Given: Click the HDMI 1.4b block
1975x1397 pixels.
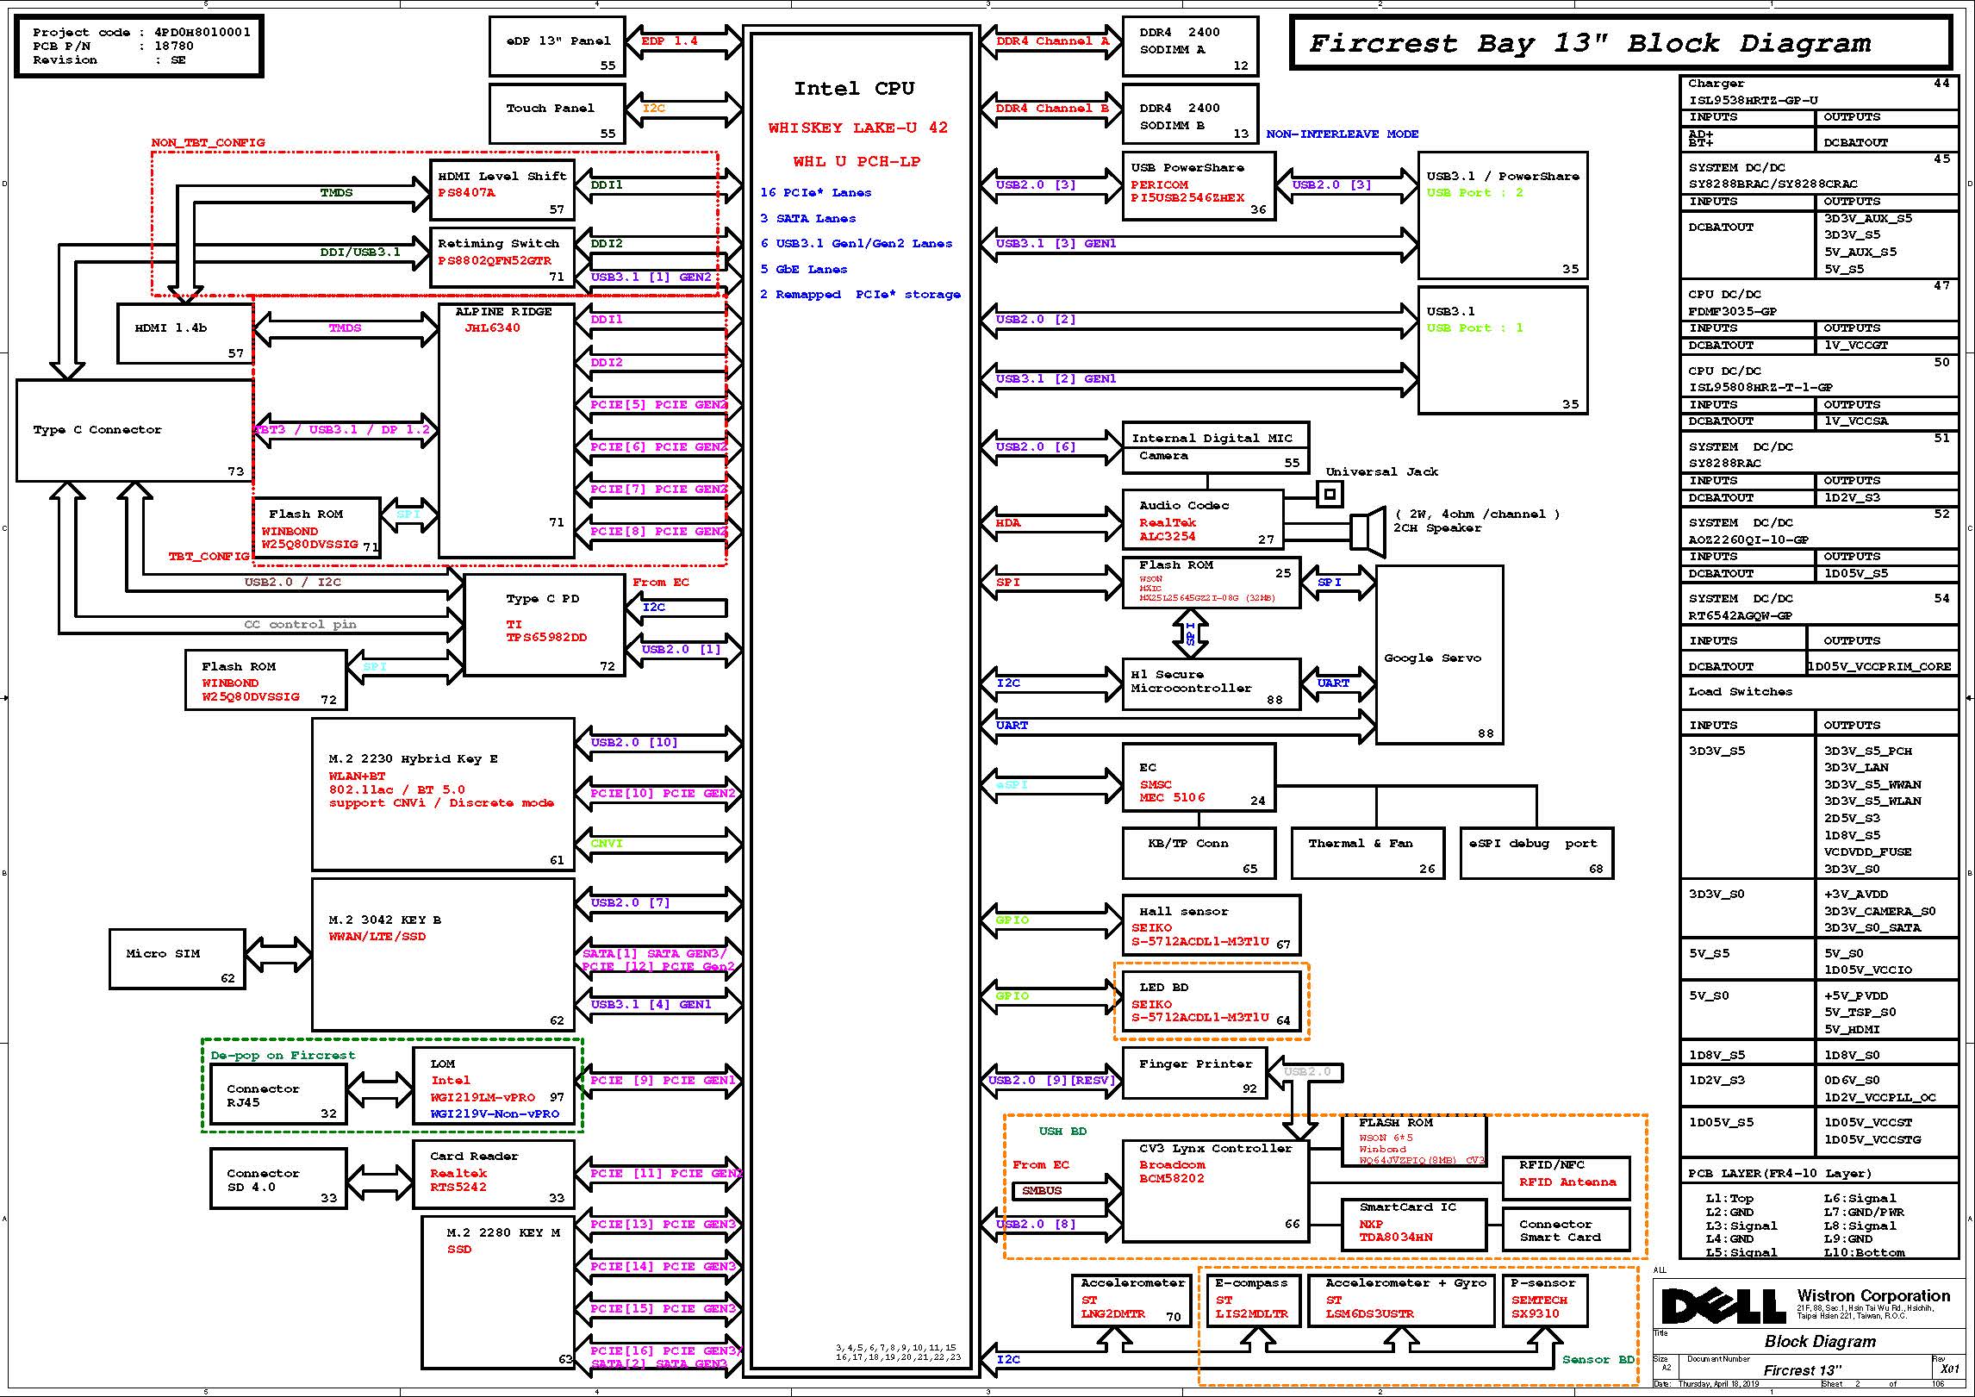Looking at the screenshot, I should tap(185, 334).
